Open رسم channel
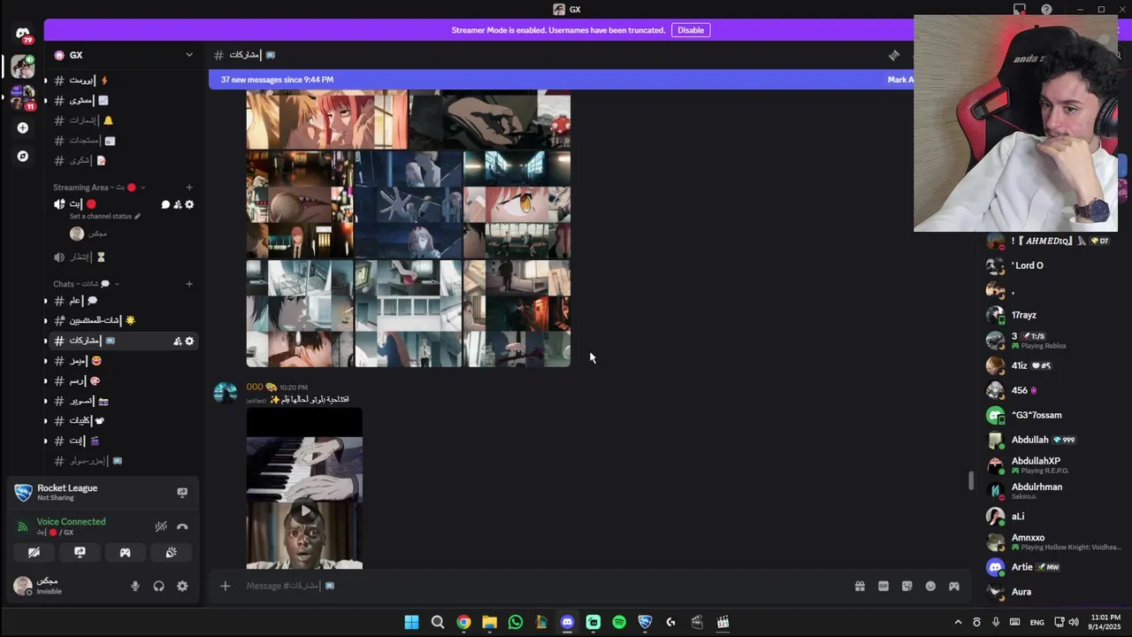 (x=122, y=380)
